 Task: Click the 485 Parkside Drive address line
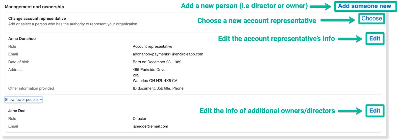(x=149, y=69)
